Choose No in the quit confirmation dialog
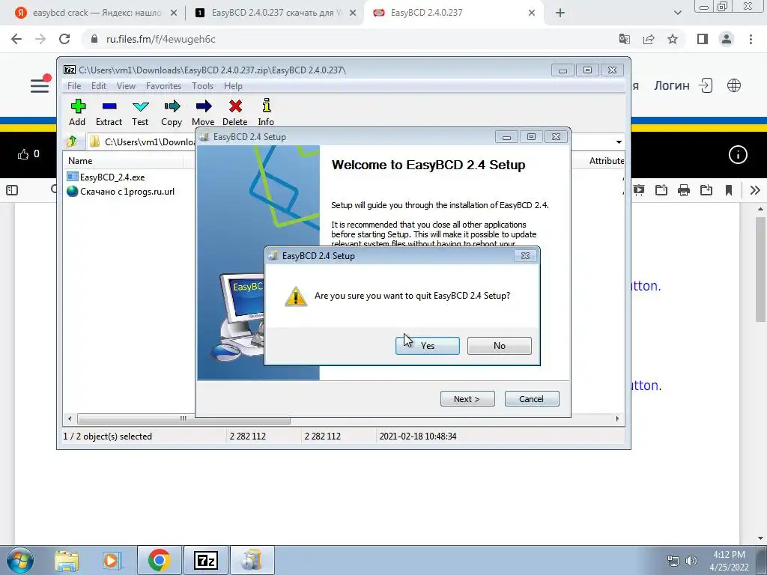This screenshot has width=767, height=575. (x=499, y=346)
